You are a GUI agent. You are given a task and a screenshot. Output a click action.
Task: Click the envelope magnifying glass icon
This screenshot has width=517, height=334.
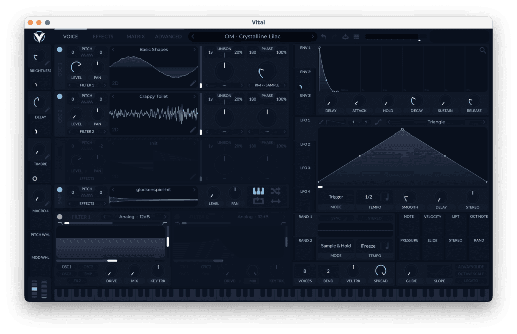pyautogui.click(x=483, y=50)
